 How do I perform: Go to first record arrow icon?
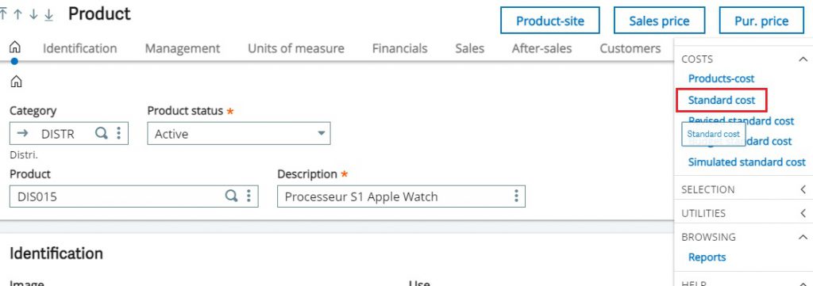(3, 14)
